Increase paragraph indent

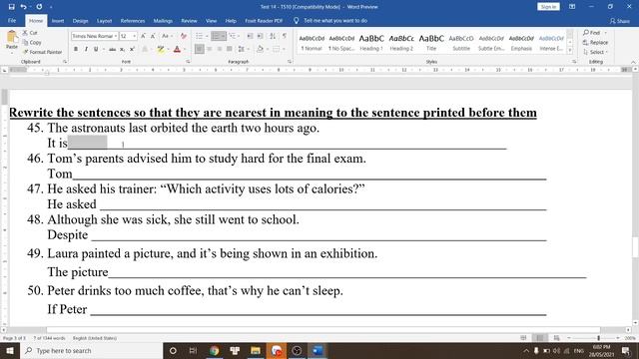[260, 36]
